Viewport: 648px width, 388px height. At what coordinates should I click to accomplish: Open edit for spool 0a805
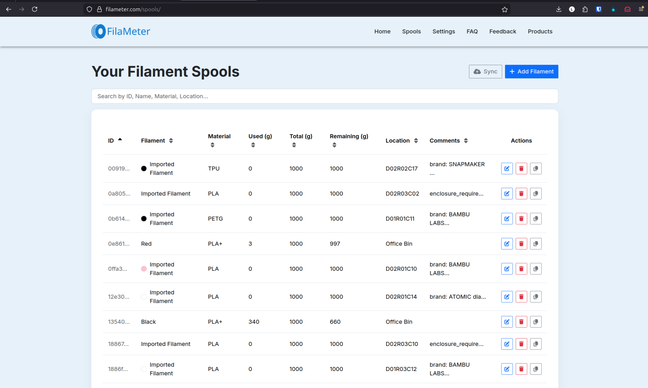(x=507, y=193)
